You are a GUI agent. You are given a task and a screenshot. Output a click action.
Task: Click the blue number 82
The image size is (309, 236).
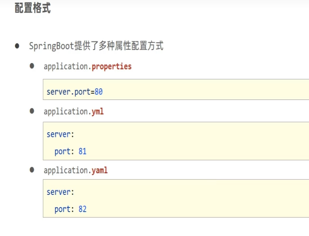(x=82, y=209)
